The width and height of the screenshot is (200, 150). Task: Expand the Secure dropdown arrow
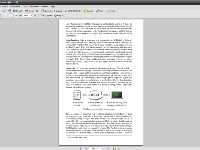click(x=94, y=11)
